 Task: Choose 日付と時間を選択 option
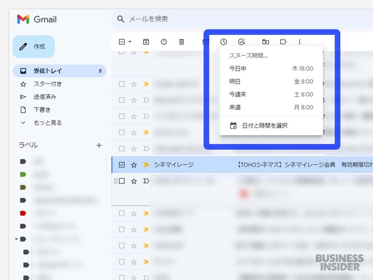pos(271,126)
